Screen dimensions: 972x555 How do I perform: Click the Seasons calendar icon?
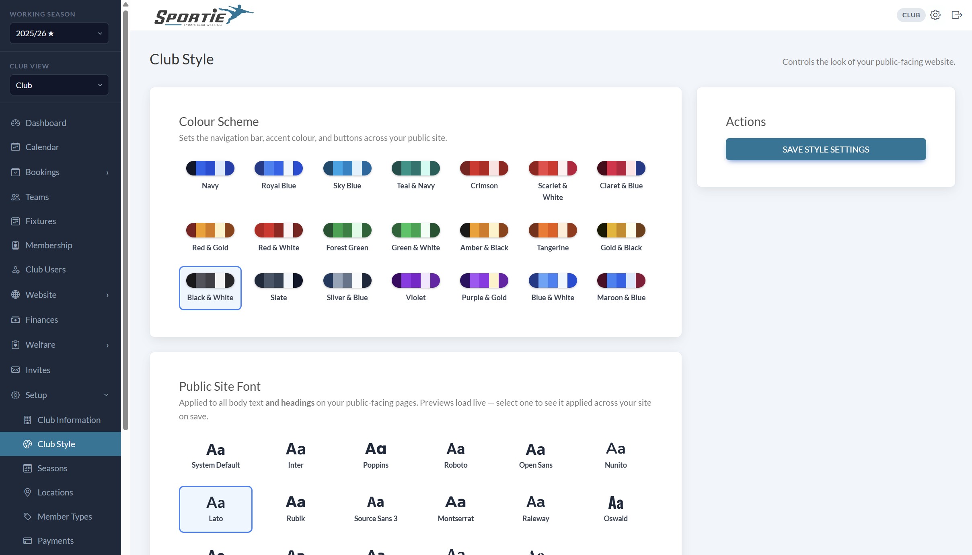pos(27,468)
